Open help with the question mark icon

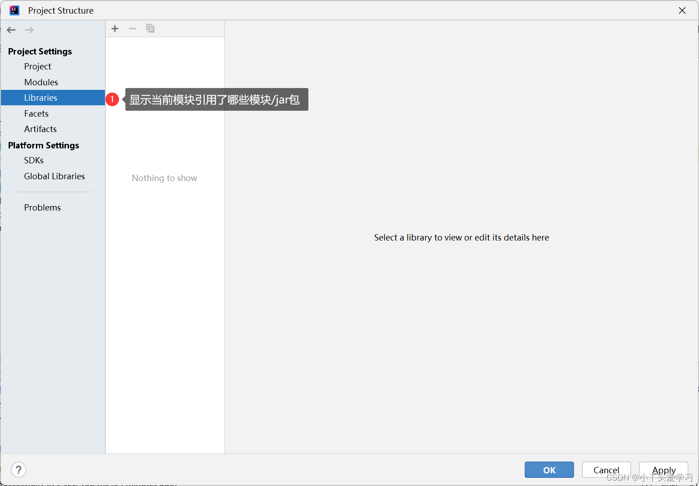tap(19, 470)
